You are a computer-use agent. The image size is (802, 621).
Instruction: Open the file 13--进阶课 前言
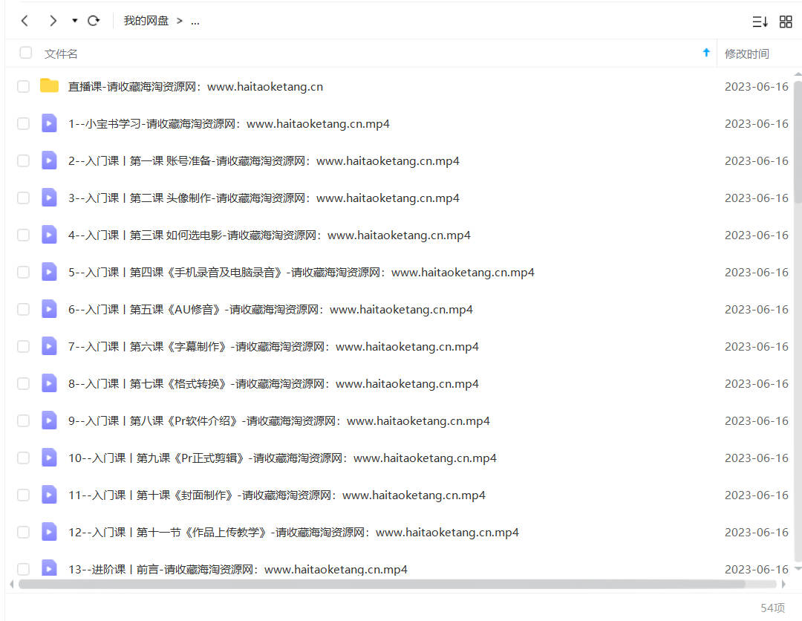coord(238,570)
